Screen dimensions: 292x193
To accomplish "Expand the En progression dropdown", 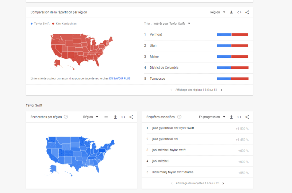I will point(212,117).
